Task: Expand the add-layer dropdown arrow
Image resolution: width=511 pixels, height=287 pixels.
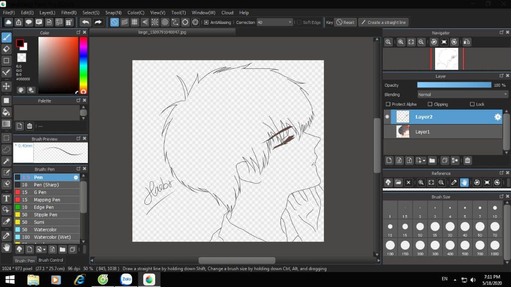Action: (424, 161)
